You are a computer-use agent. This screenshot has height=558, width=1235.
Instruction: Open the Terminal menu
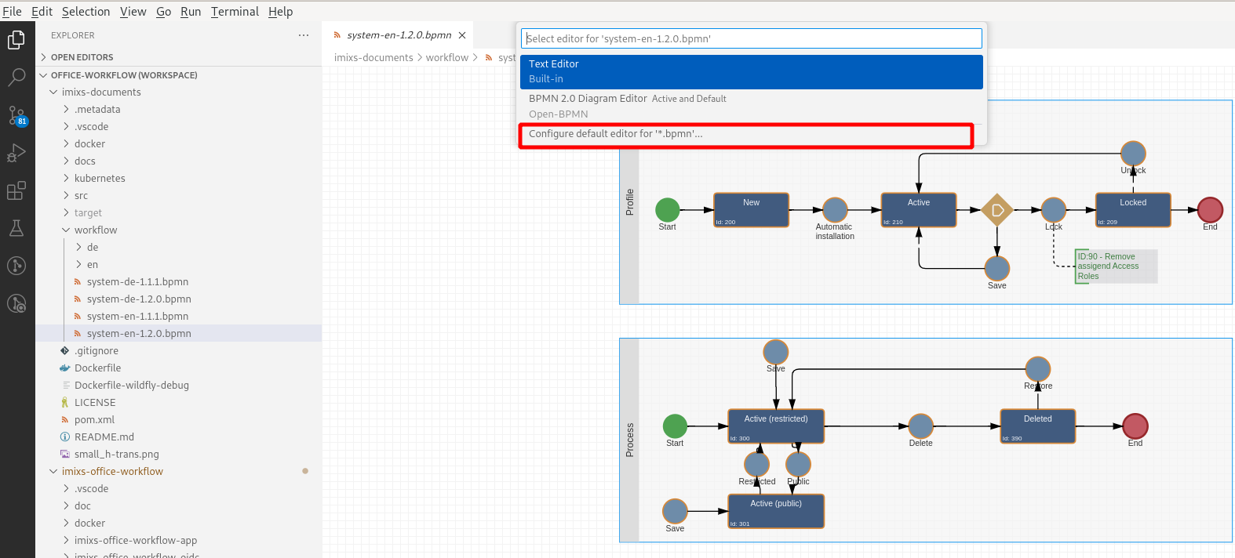pos(235,12)
